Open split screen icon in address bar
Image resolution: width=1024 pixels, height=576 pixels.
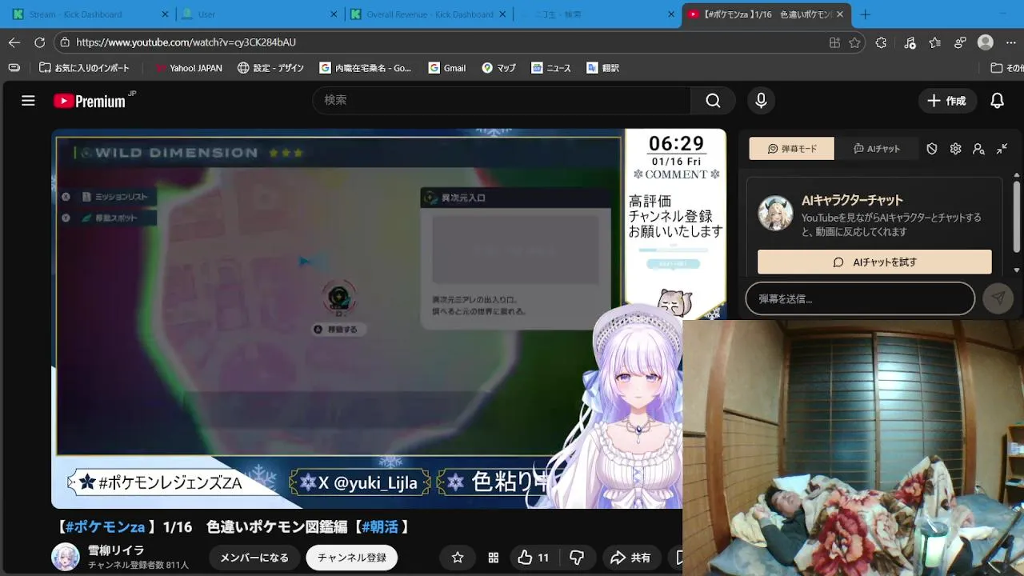[834, 42]
